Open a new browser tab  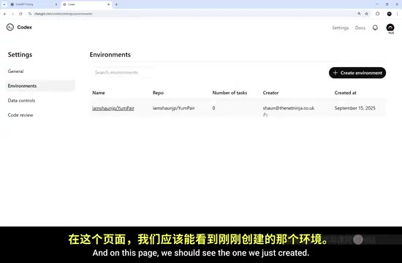(x=116, y=4)
